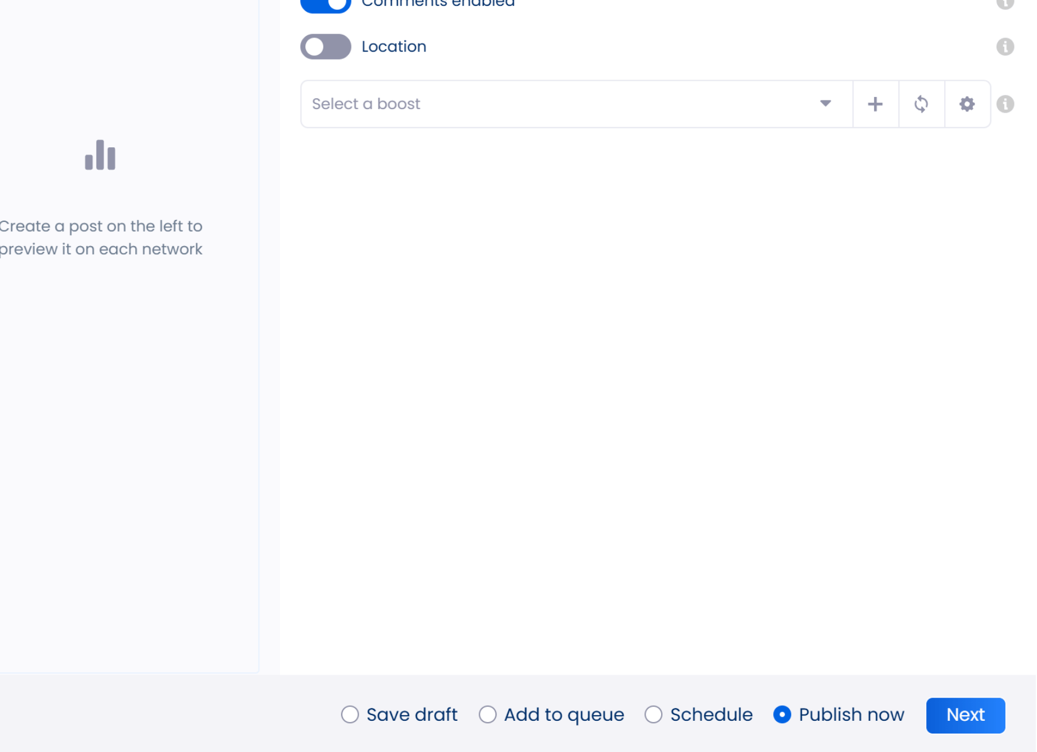Refresh the boost list with the sync icon

(921, 104)
